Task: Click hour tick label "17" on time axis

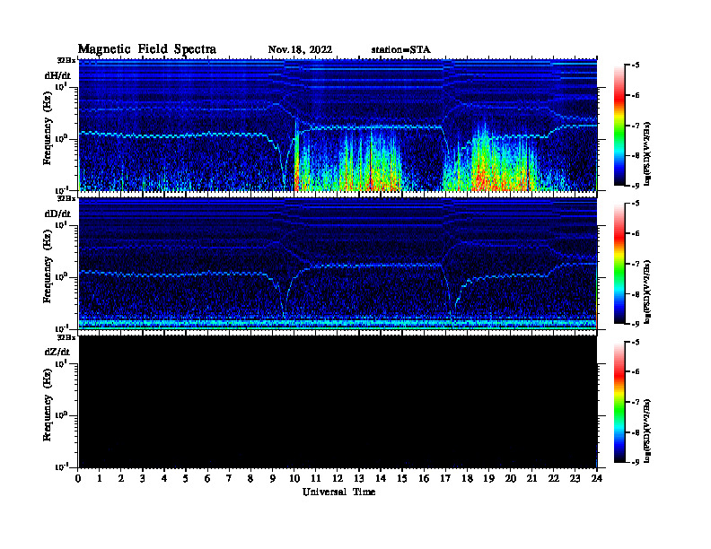Action: pos(446,479)
